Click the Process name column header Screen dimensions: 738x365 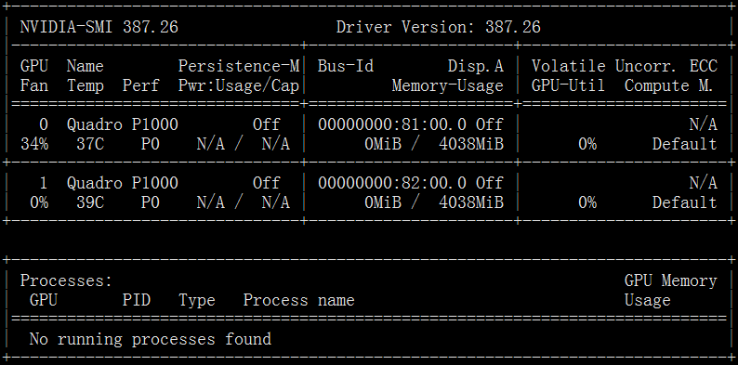[299, 301]
